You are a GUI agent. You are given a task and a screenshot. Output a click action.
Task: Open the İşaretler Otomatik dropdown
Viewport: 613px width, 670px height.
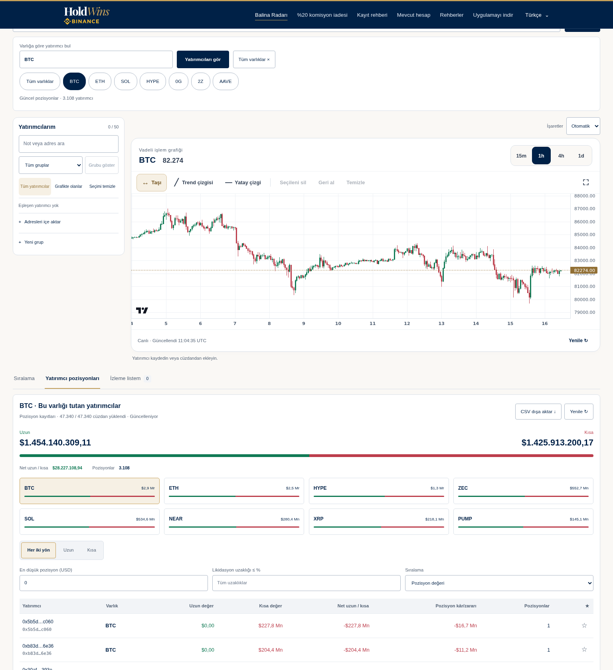(x=583, y=126)
